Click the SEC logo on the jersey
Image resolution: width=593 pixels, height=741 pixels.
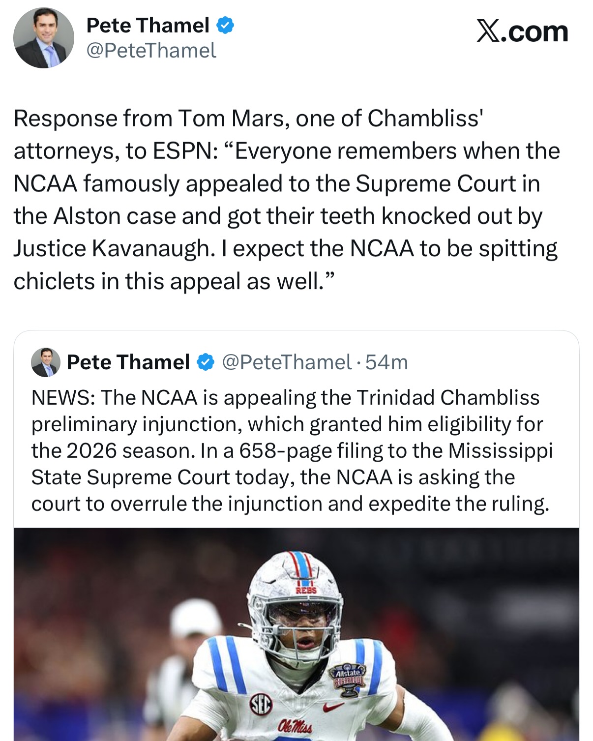click(261, 706)
